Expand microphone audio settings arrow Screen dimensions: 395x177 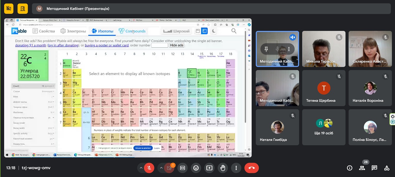pos(141,168)
